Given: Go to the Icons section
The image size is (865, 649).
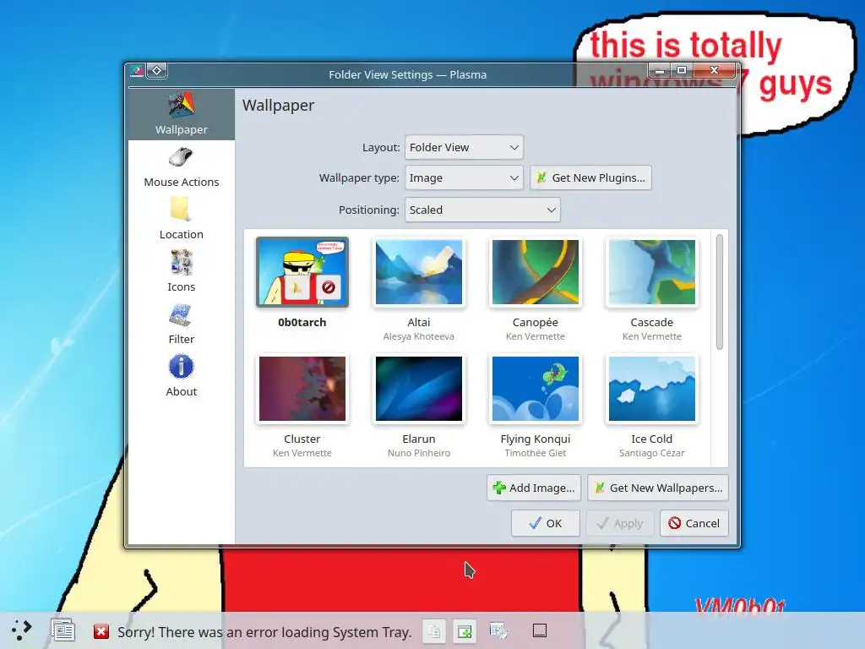Looking at the screenshot, I should (182, 272).
